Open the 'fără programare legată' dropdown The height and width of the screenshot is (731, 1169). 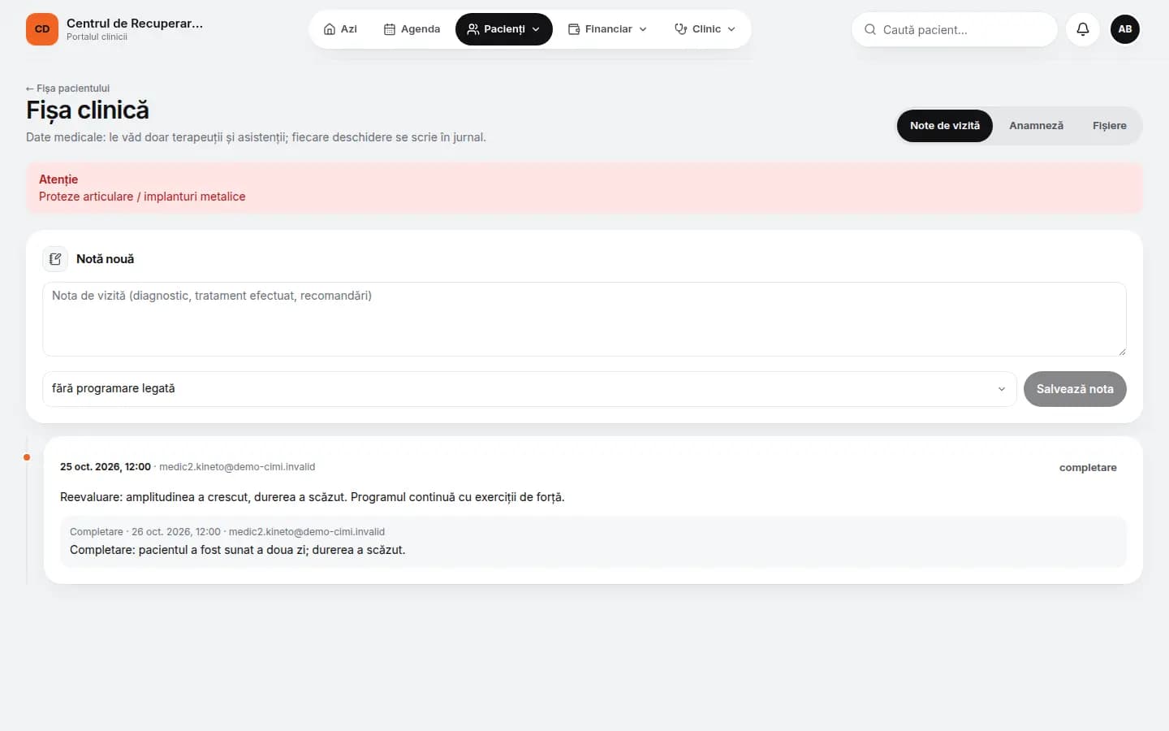click(529, 389)
